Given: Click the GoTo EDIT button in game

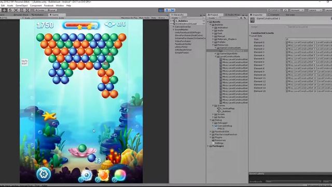Looking at the screenshot, I should pos(24,62).
